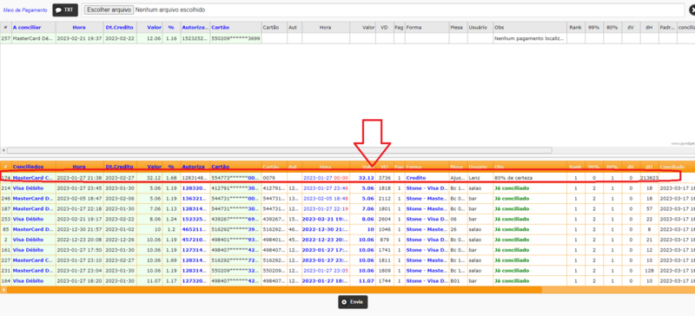The width and height of the screenshot is (695, 316).
Task: Click the VD 879 cell
Action: (x=385, y=240)
